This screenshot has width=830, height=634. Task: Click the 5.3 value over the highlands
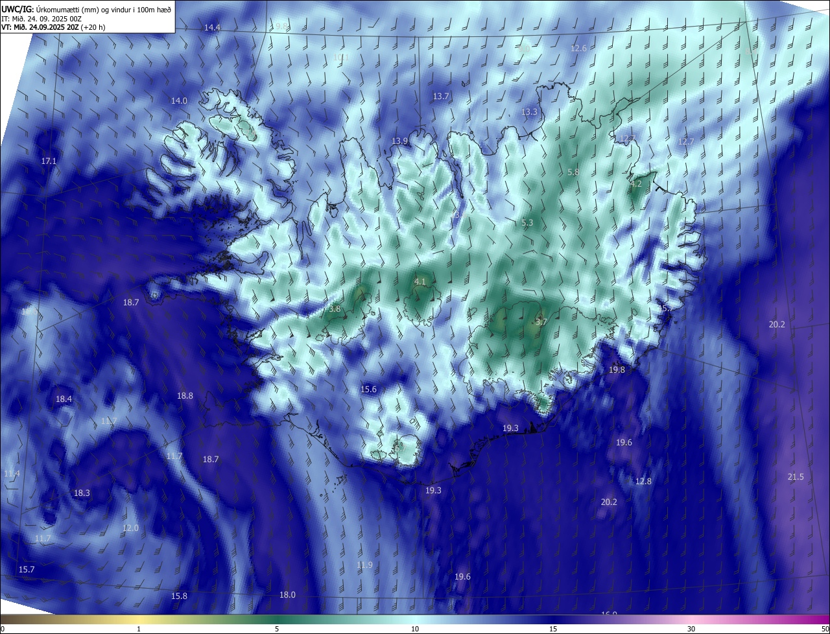[x=527, y=222]
